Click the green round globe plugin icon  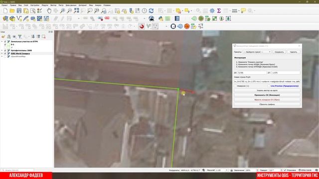(201, 19)
